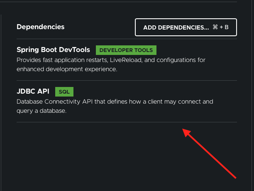Click the red arrow's pointed head
This screenshot has height=191, width=254.
click(185, 131)
